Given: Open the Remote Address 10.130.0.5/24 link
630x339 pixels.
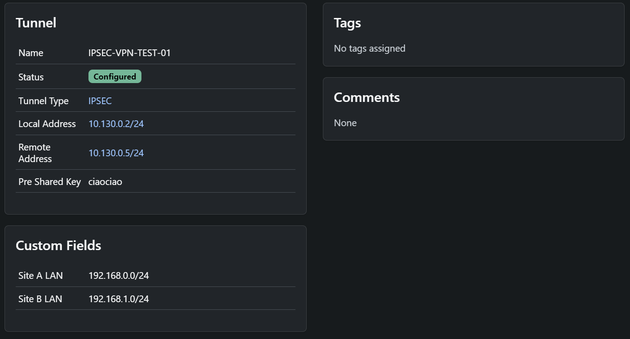Looking at the screenshot, I should 116,153.
